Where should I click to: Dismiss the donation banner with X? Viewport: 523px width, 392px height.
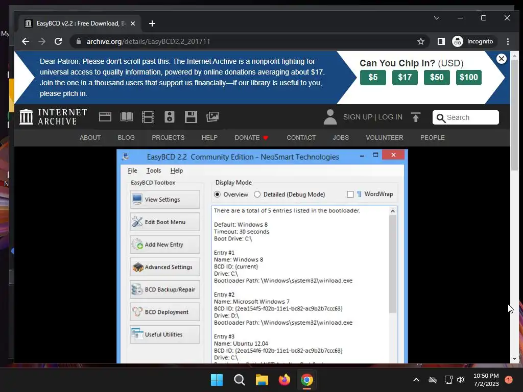502,59
